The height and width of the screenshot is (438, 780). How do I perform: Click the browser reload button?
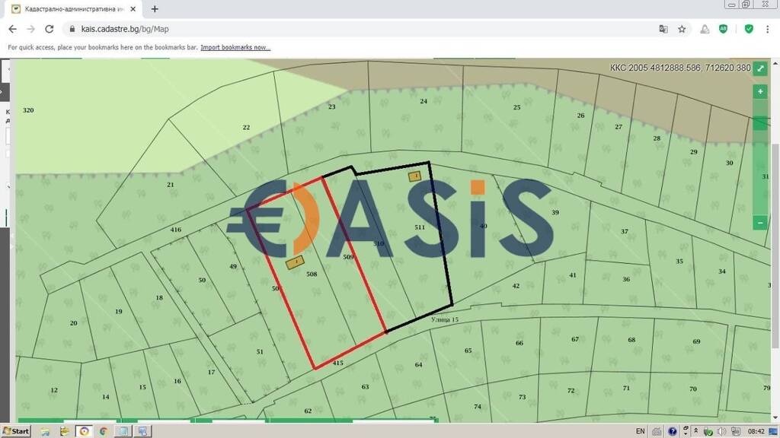(x=50, y=29)
